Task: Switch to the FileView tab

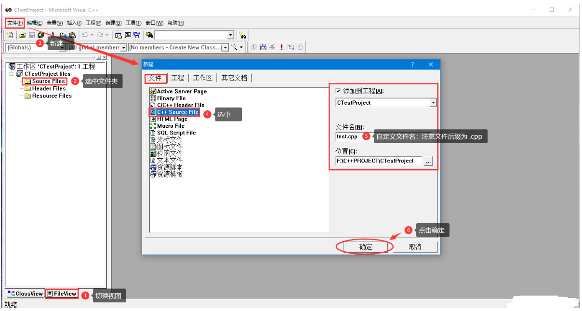Action: (62, 293)
